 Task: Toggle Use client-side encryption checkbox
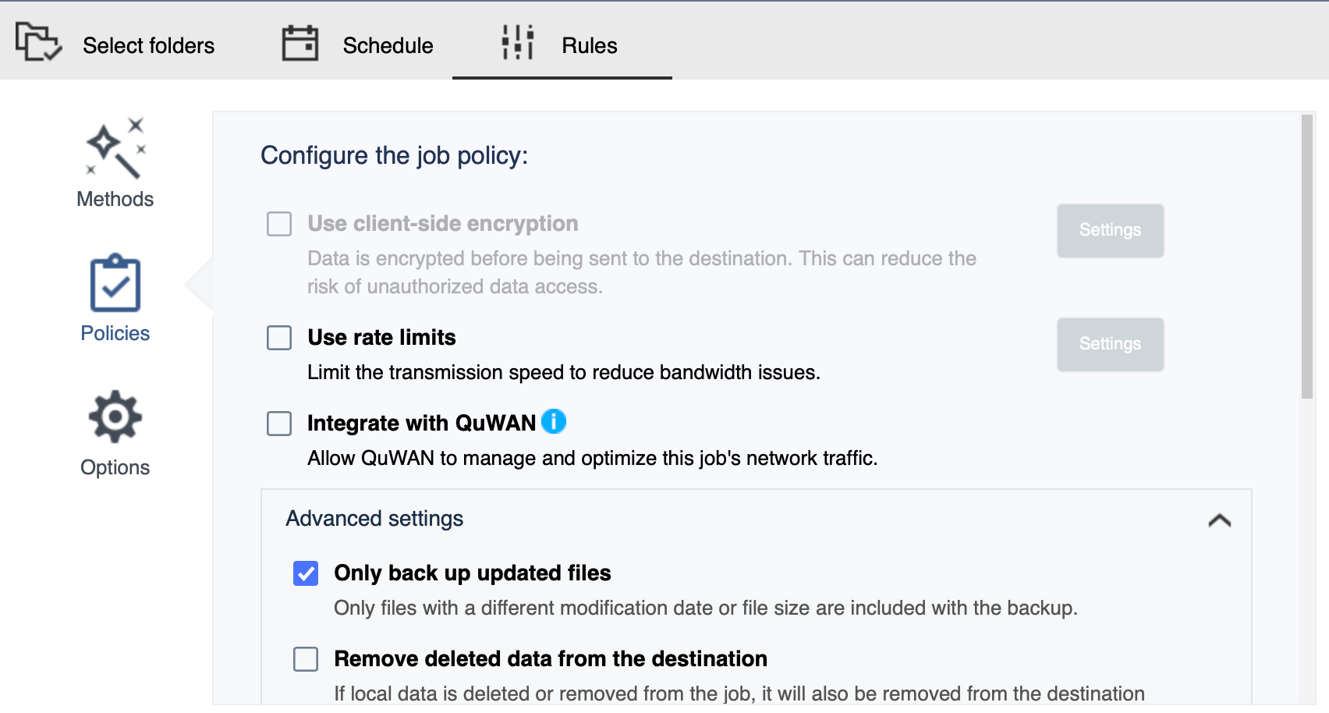click(x=279, y=224)
